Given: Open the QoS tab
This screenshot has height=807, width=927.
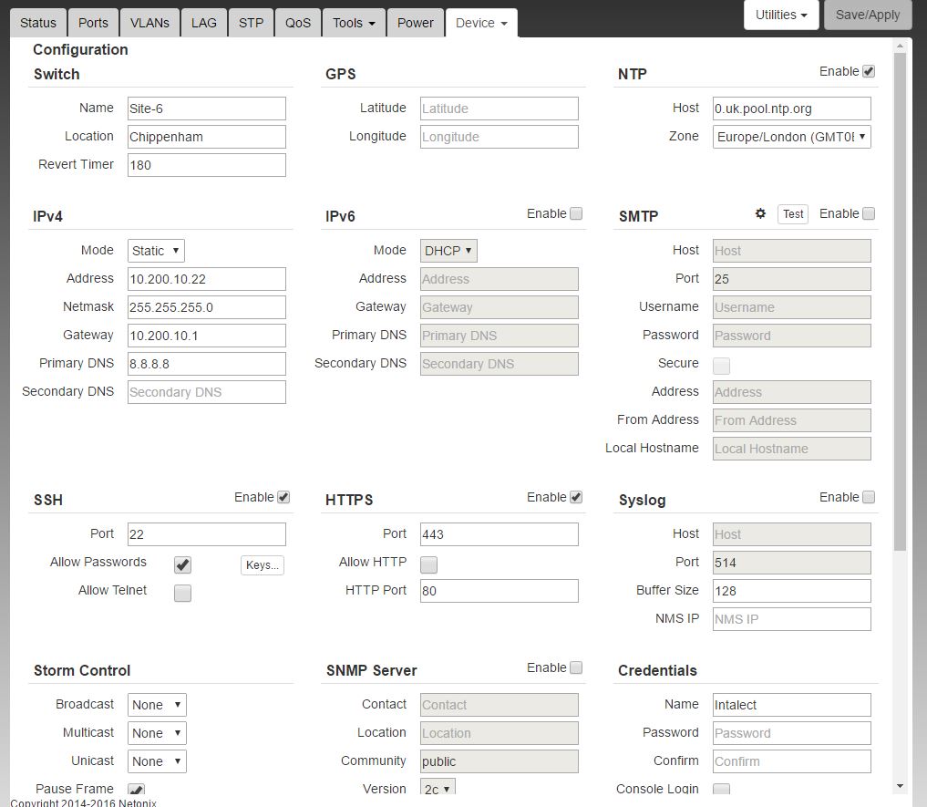Looking at the screenshot, I should point(297,23).
